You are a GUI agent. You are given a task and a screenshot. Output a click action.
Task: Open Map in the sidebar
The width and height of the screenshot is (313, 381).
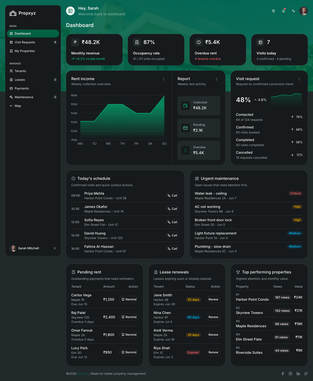[x=33, y=106]
